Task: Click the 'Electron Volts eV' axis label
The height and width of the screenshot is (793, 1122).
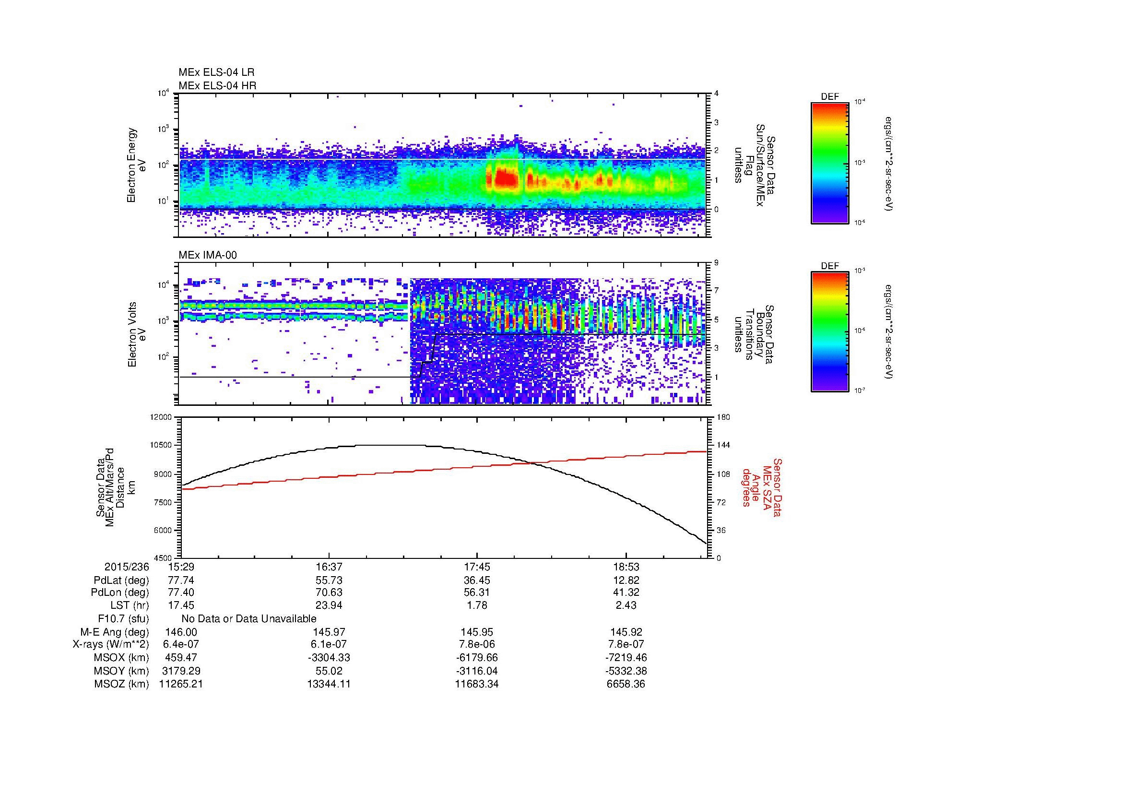Action: (137, 335)
